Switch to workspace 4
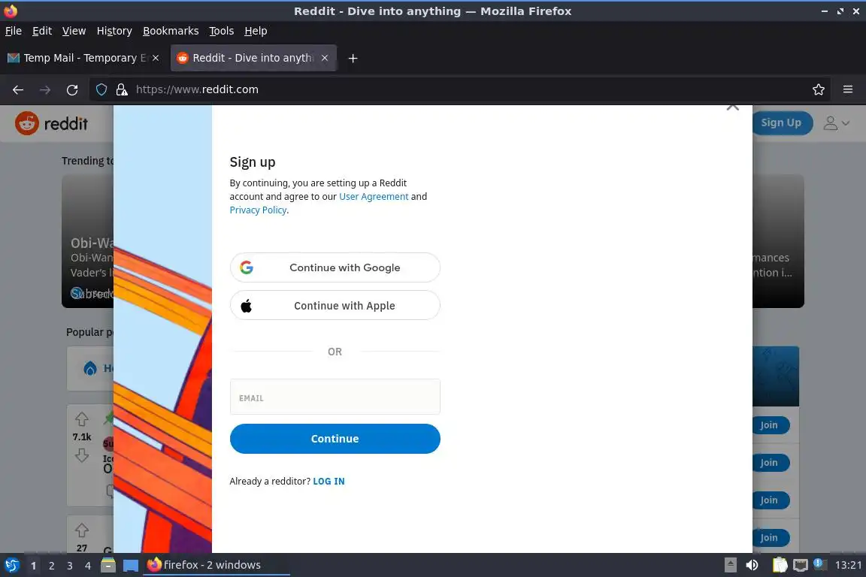This screenshot has width=866, height=577. point(88,566)
